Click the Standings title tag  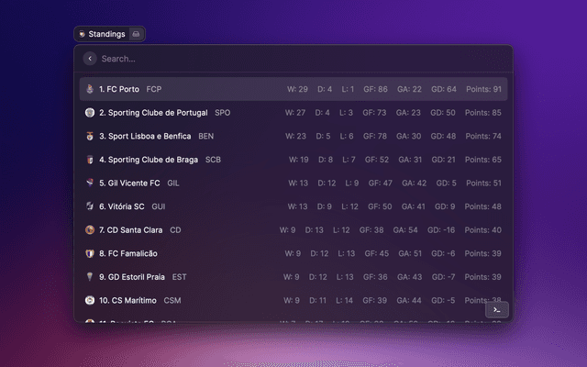pyautogui.click(x=102, y=34)
